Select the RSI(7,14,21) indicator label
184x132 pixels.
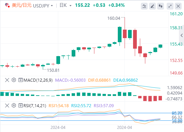pos(35,105)
